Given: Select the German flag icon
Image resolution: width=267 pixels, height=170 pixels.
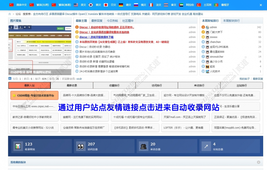Looking at the screenshot, I should [x=121, y=5].
